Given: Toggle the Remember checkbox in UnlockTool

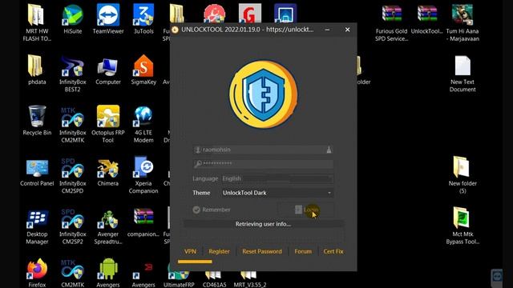Looking at the screenshot, I should click(x=196, y=210).
